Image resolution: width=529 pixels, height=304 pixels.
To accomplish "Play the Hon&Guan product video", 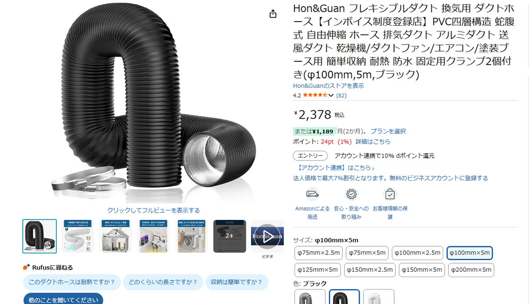I will pos(267,236).
